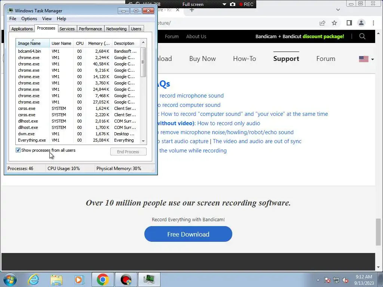Open Bandicam + Bandicut discount package link

300,36
